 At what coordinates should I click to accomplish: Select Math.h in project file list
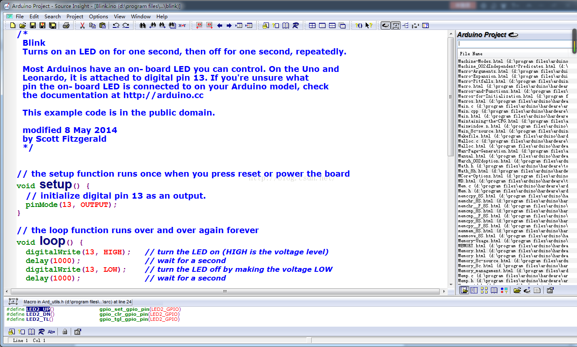click(x=513, y=166)
